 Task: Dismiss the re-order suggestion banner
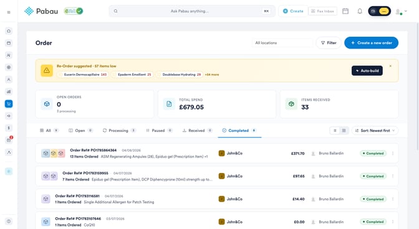390,66
